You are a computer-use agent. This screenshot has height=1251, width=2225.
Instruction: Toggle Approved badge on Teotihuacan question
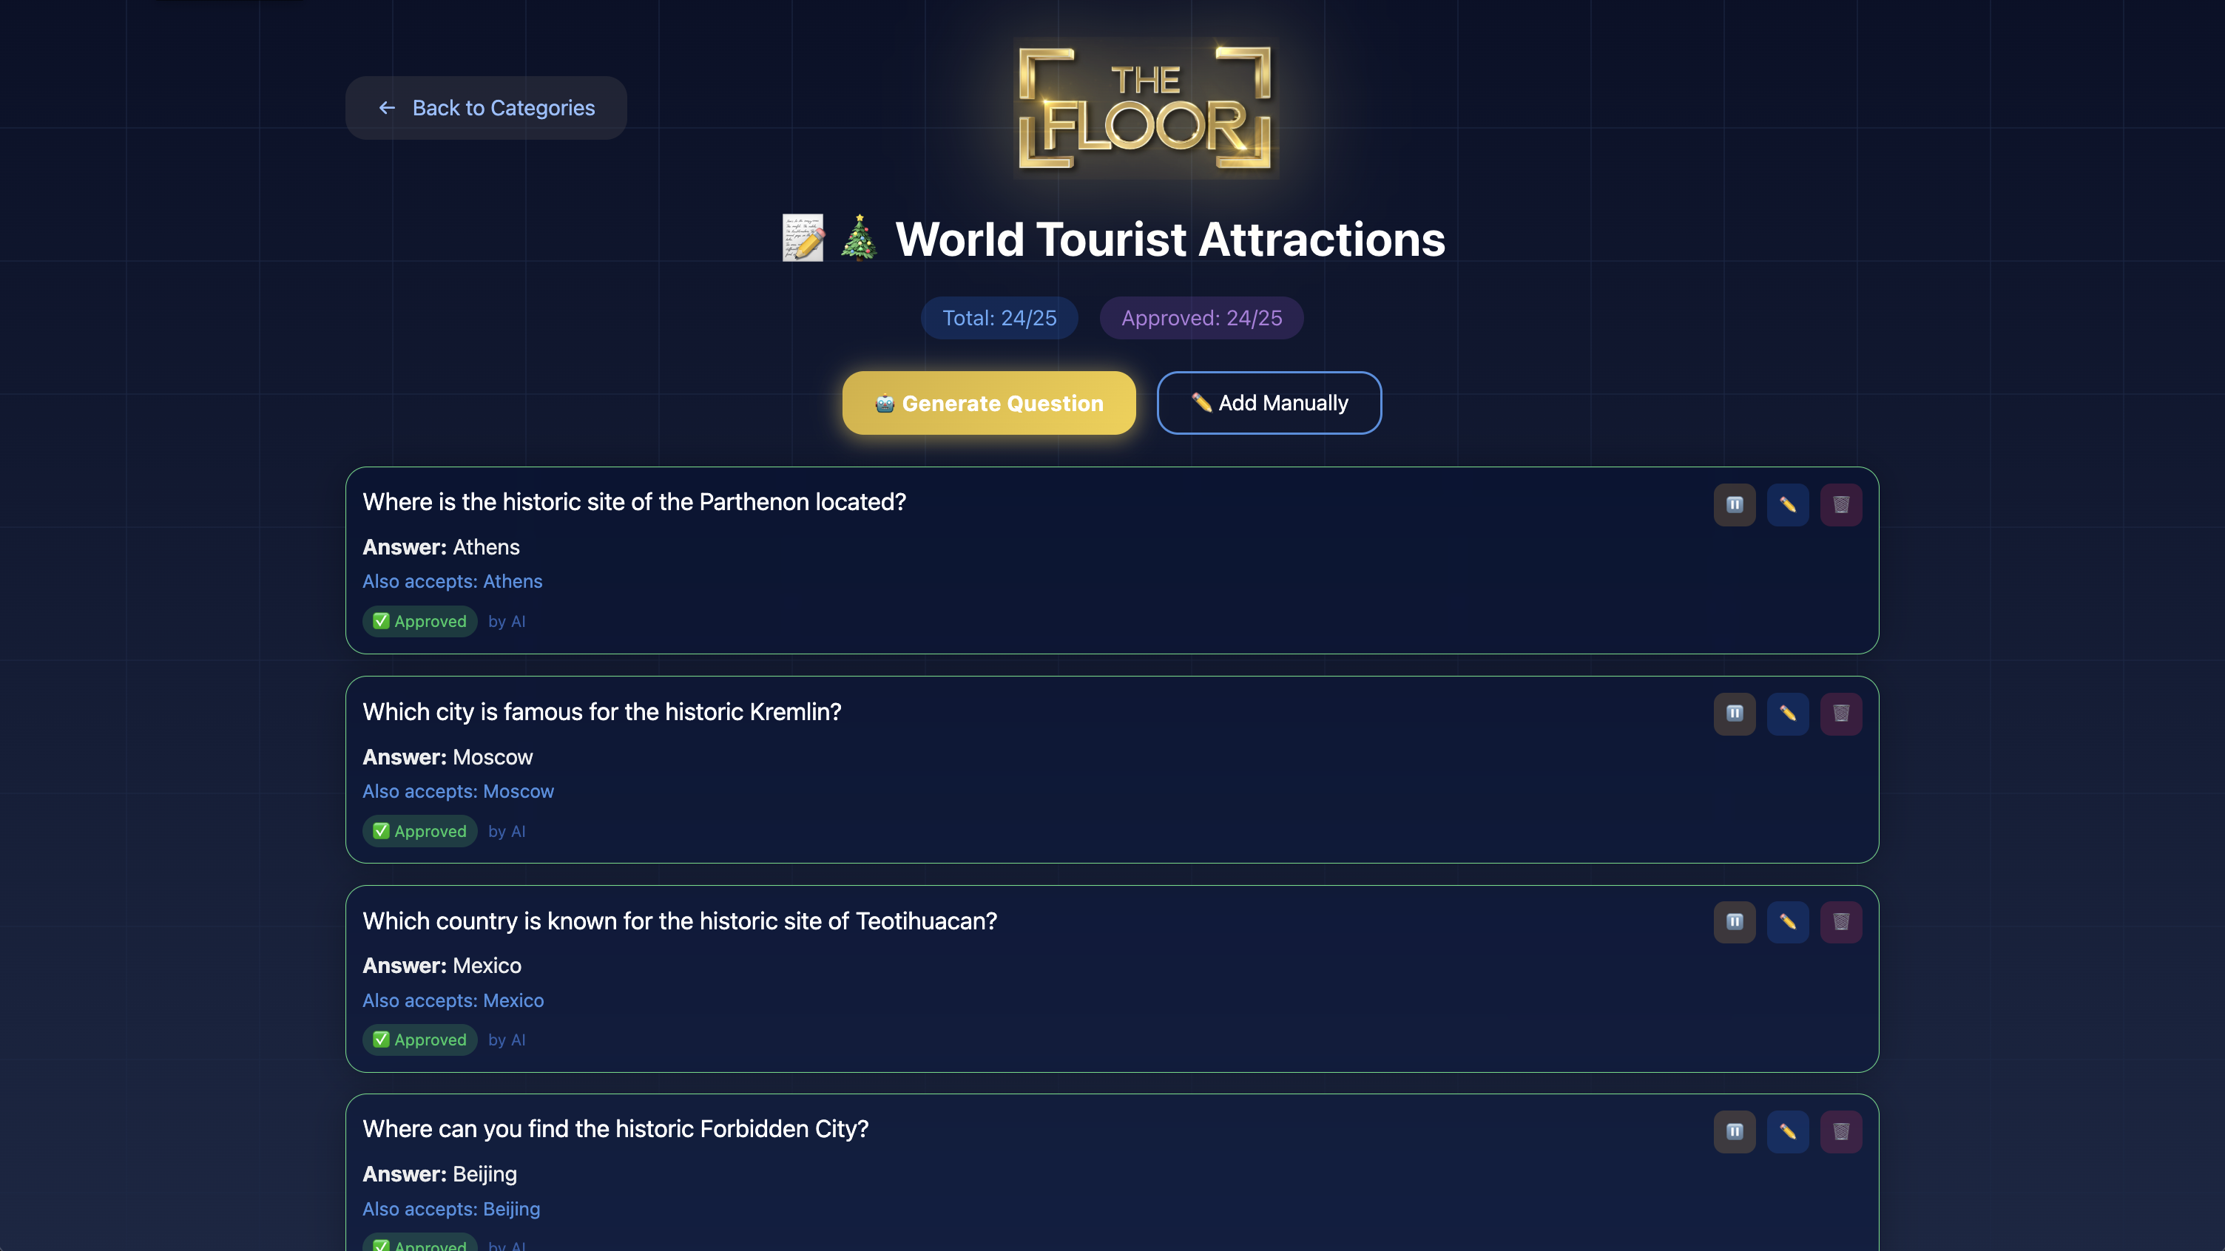420,1040
